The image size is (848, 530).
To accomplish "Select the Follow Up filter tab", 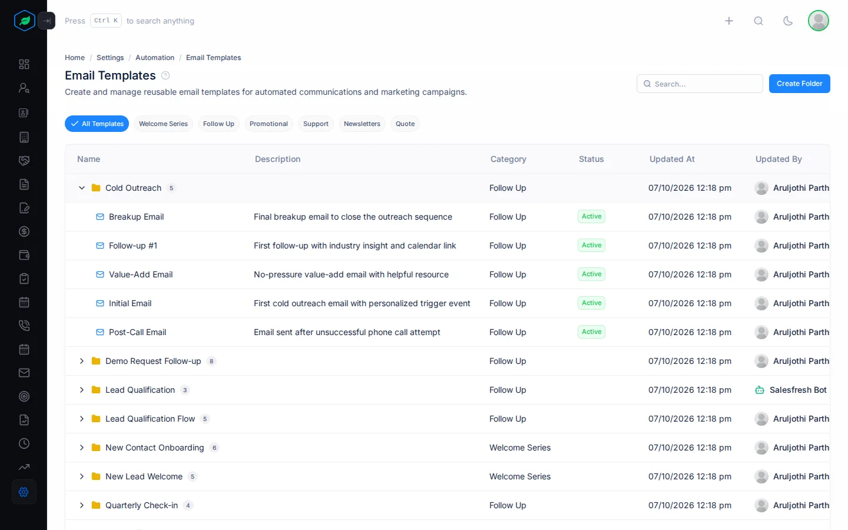I will 218,124.
